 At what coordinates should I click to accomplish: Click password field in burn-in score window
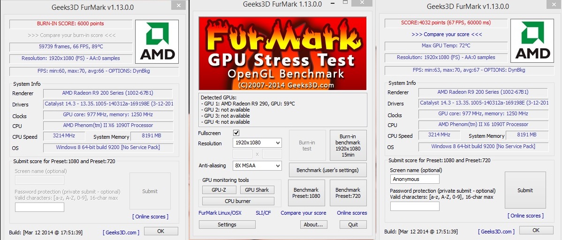39,207
